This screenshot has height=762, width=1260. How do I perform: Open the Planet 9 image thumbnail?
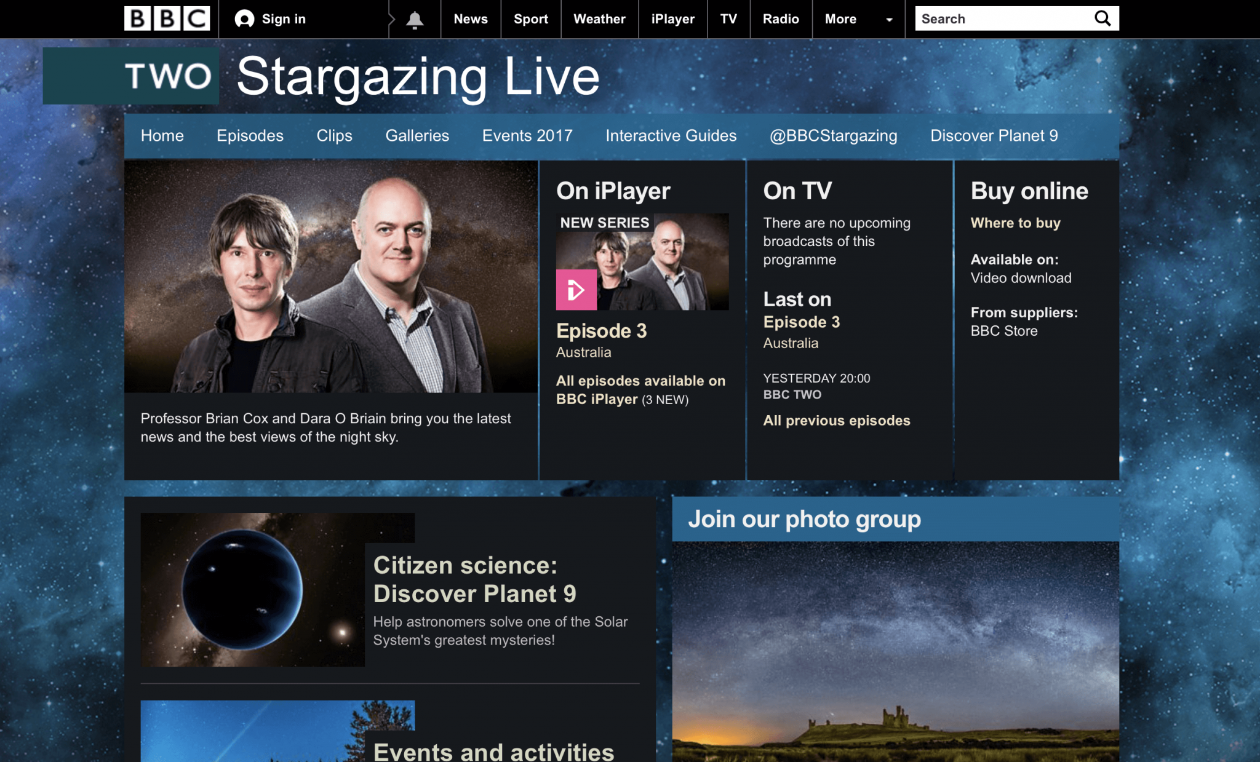click(x=253, y=590)
